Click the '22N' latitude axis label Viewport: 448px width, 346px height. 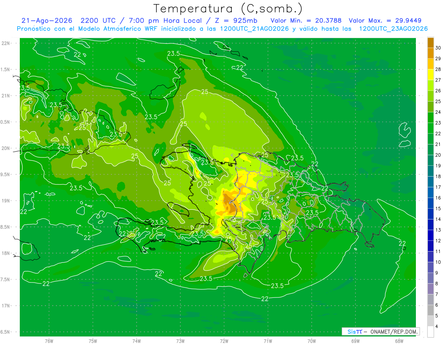tap(6, 43)
